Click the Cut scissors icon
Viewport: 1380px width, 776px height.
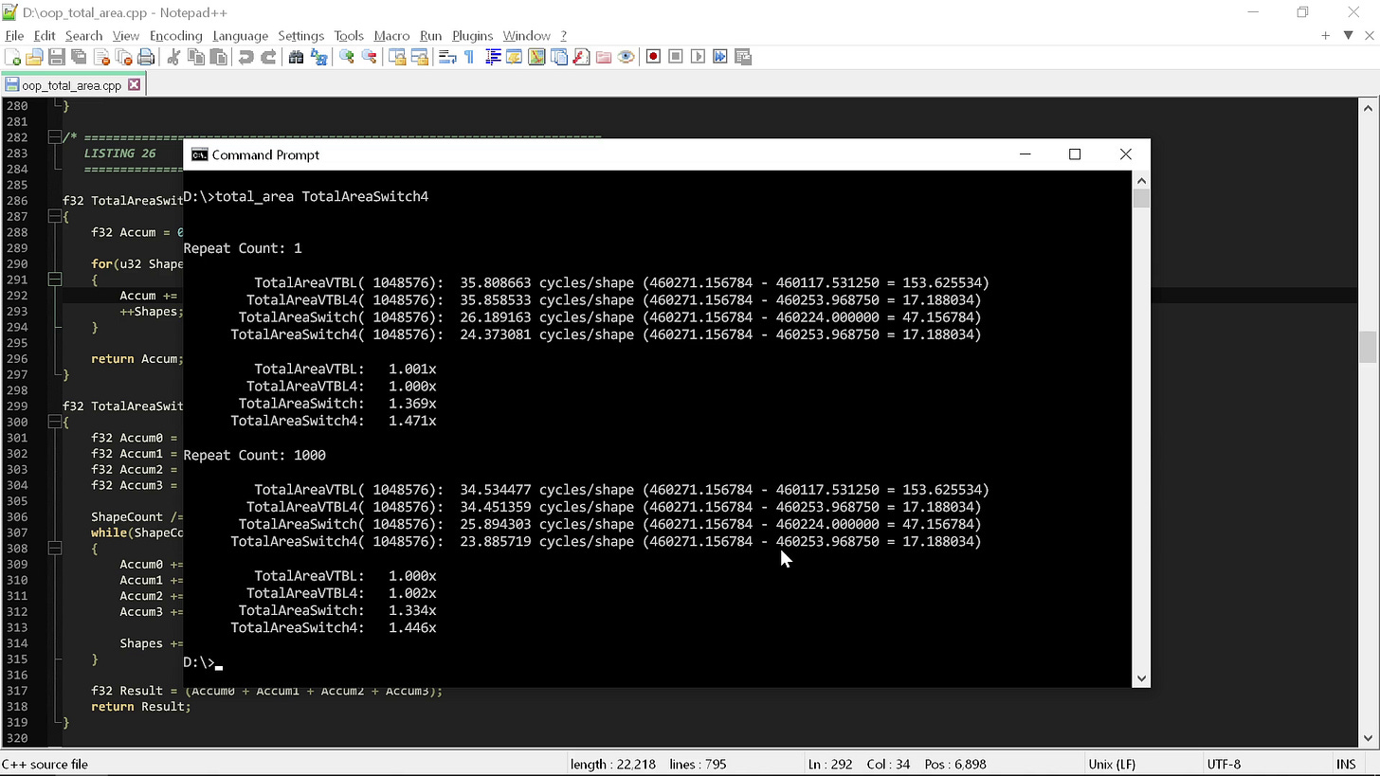point(173,57)
